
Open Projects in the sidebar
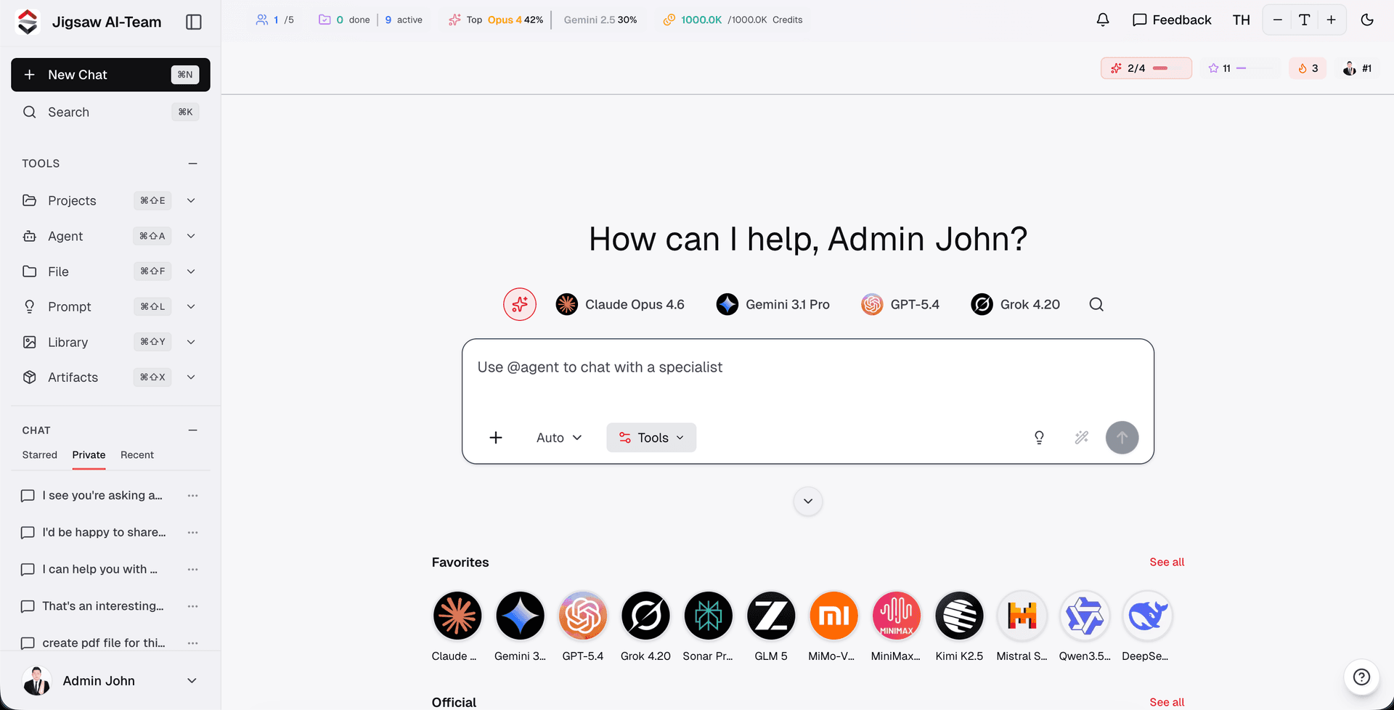[72, 200]
